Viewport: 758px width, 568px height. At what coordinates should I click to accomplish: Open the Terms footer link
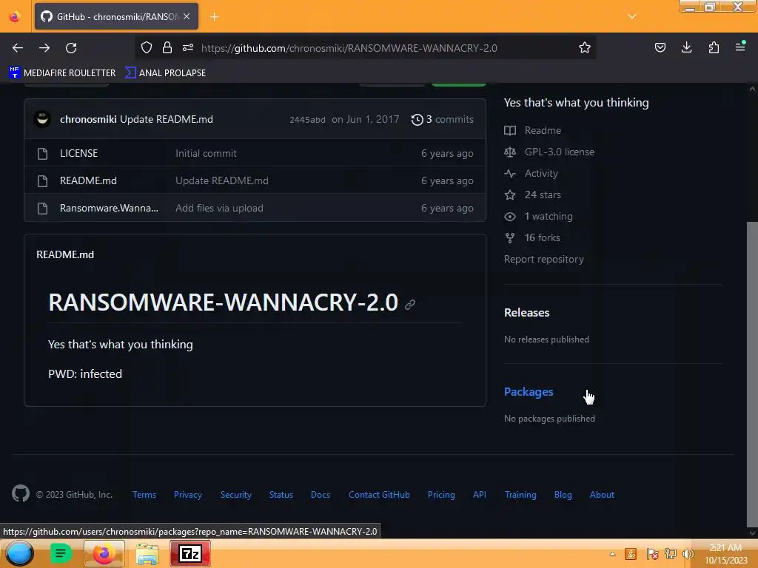click(144, 495)
